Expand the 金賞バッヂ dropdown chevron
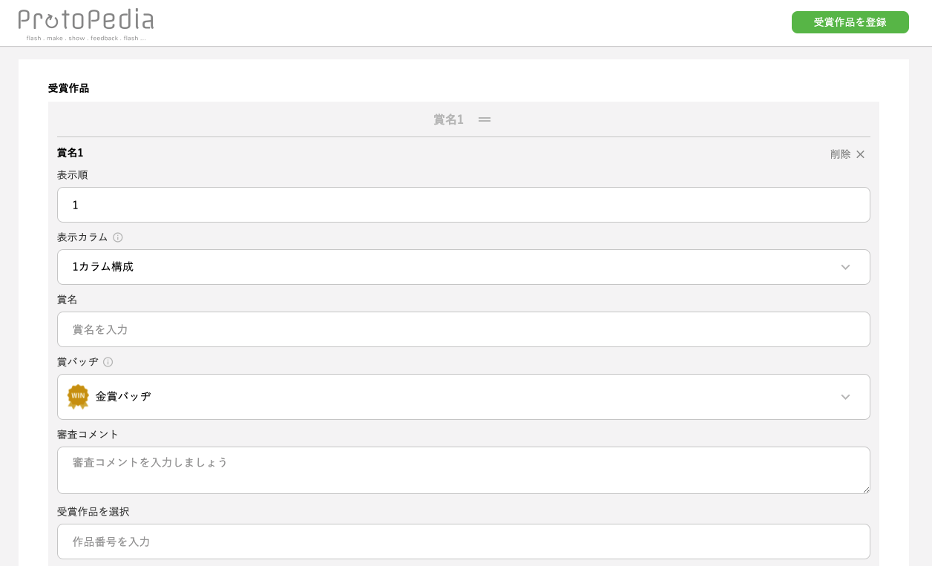The height and width of the screenshot is (566, 932). point(845,397)
